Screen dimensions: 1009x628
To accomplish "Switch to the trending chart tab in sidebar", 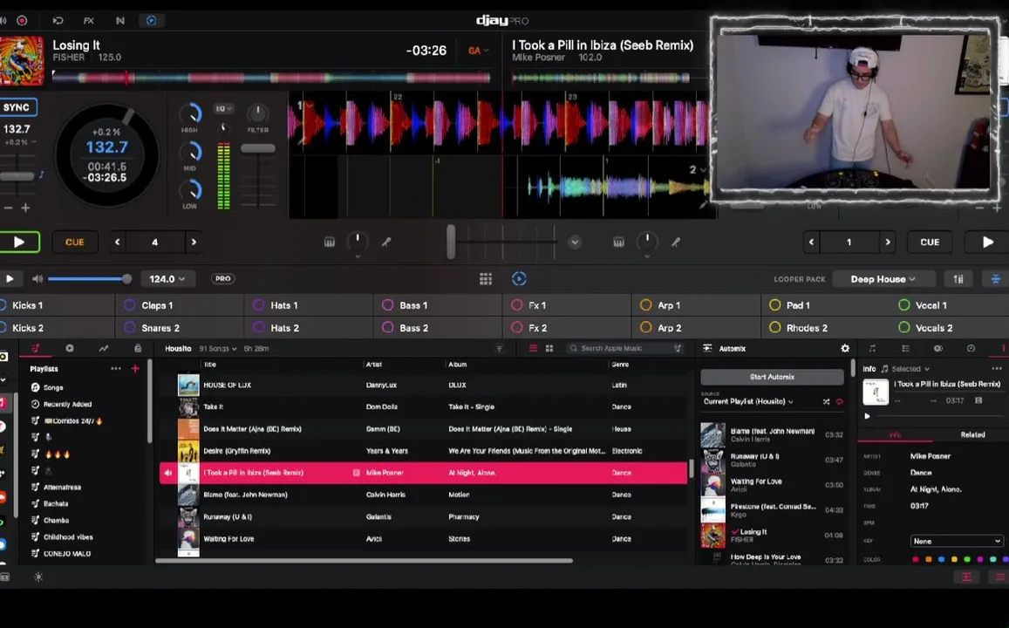I will [x=104, y=348].
